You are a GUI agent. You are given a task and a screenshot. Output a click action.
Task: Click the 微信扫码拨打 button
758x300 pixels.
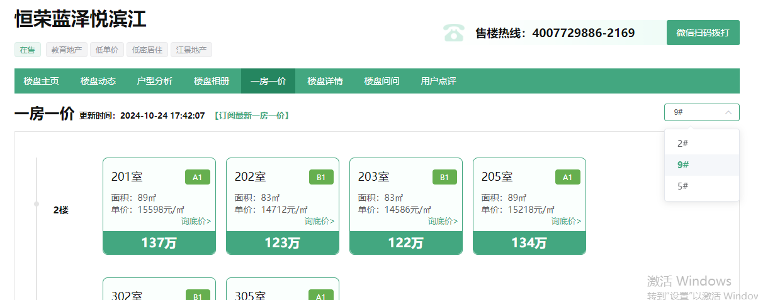pos(703,33)
